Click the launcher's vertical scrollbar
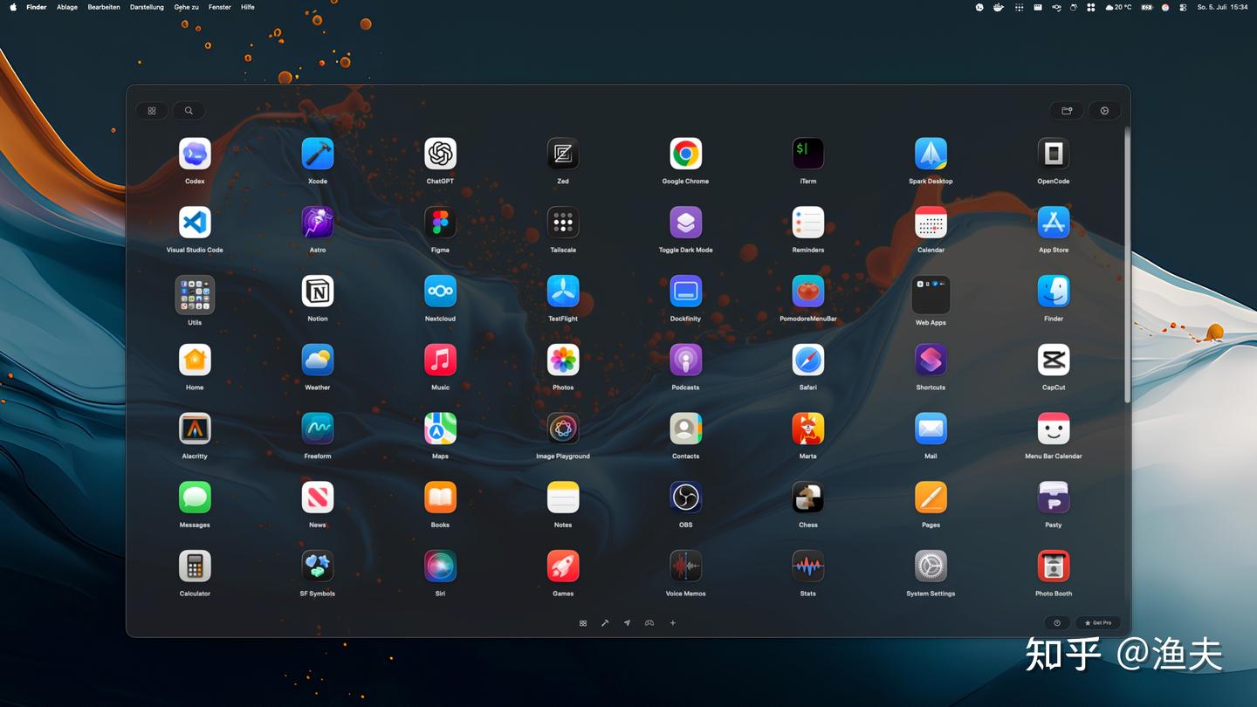 1127,265
